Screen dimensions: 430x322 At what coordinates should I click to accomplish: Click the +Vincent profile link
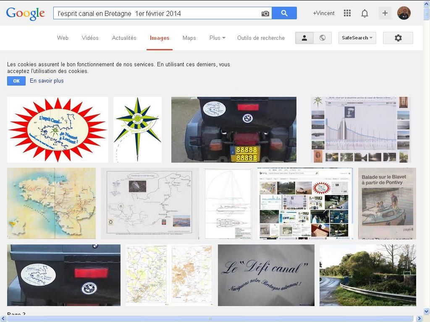(324, 13)
